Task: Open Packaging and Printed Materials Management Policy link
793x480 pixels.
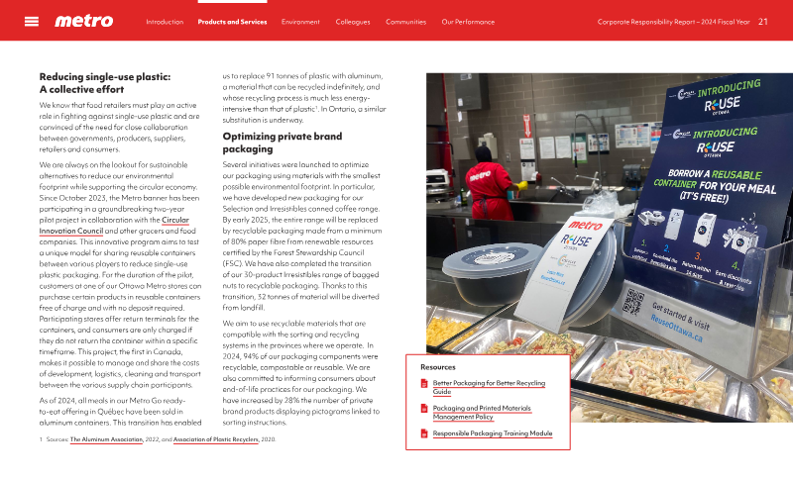Action: click(x=482, y=413)
